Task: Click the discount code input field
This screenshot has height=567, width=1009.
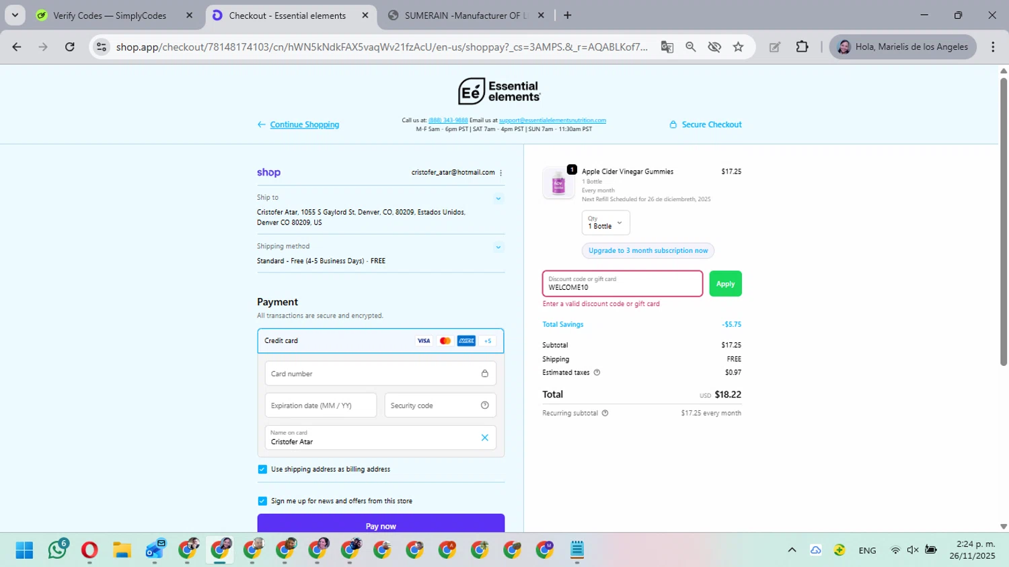Action: pos(623,284)
